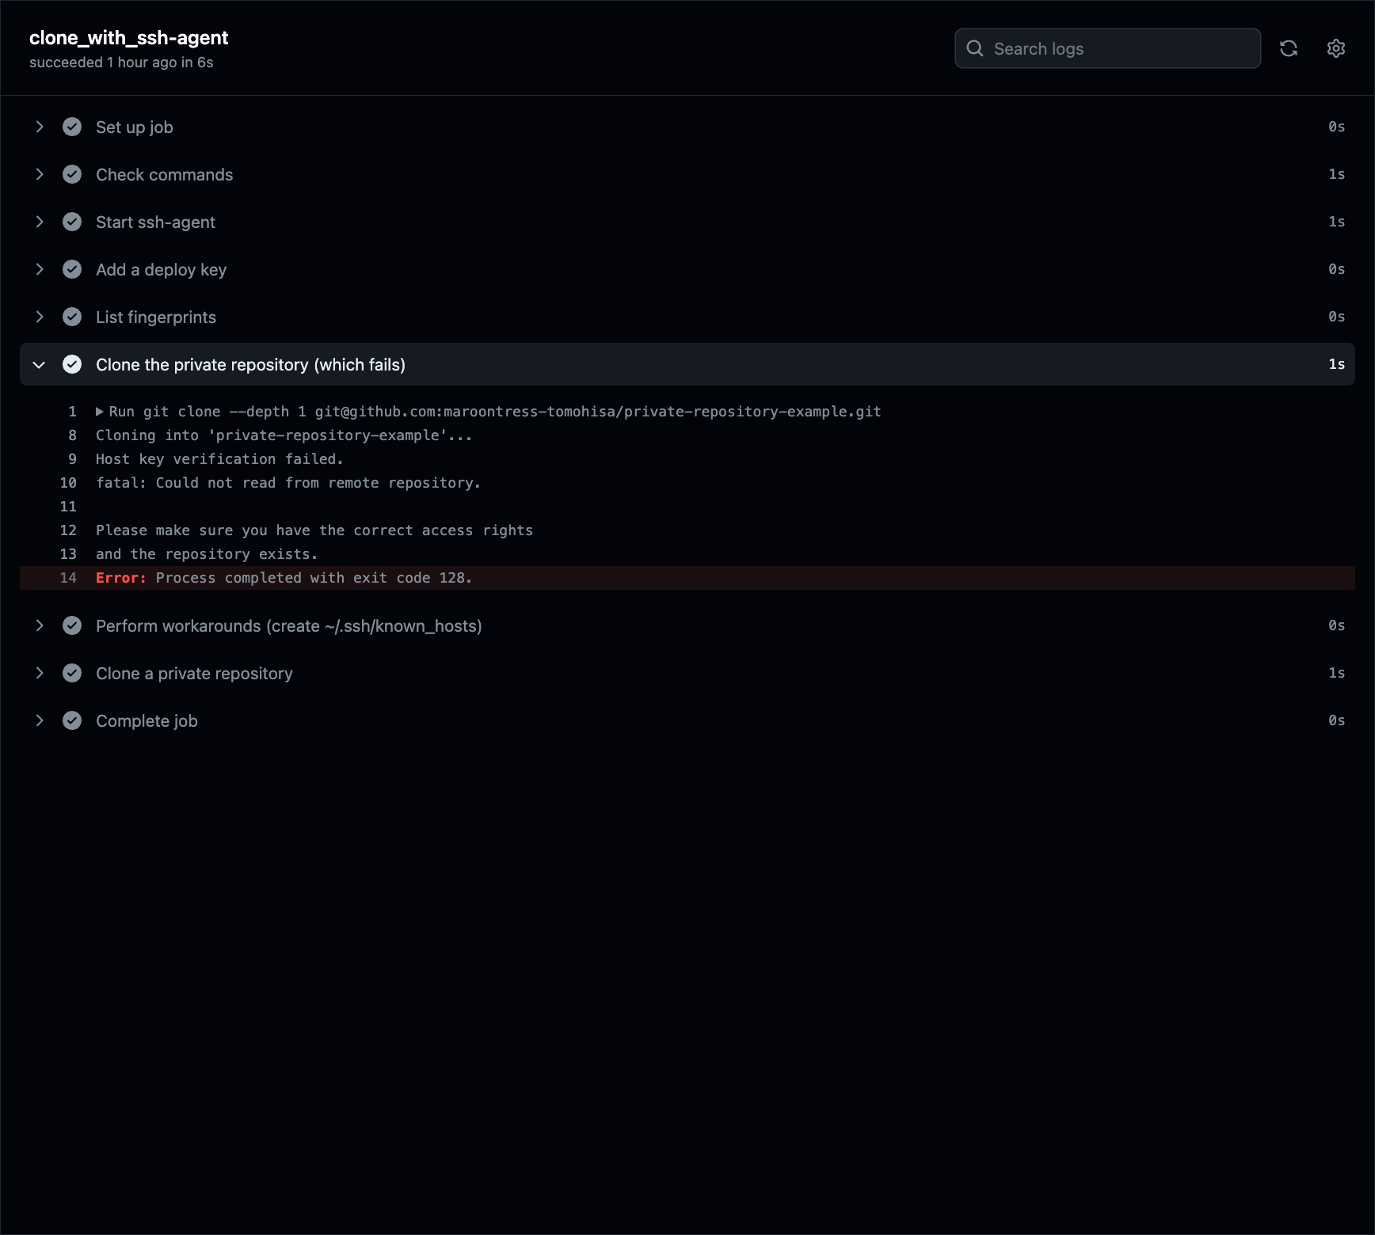Viewport: 1375px width, 1235px height.
Task: Click checkmark icon beside Complete job
Action: (x=72, y=720)
